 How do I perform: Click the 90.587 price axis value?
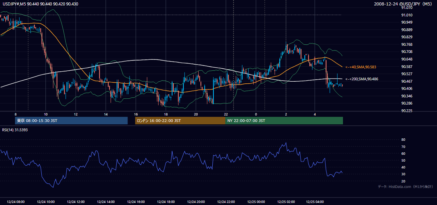coord(407,67)
